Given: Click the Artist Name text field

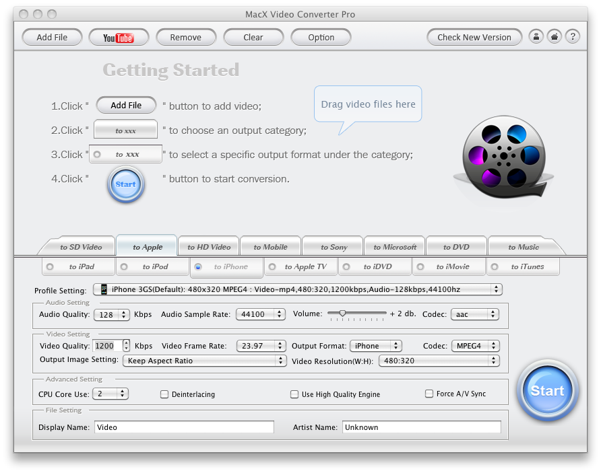Looking at the screenshot, I should 422,427.
